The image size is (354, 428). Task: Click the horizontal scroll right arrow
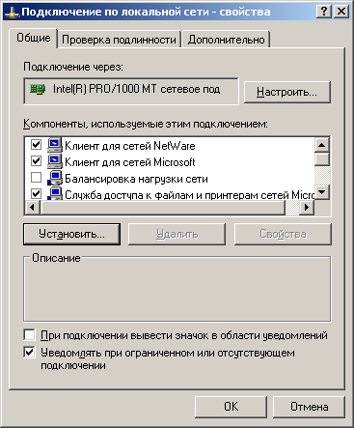(x=307, y=207)
